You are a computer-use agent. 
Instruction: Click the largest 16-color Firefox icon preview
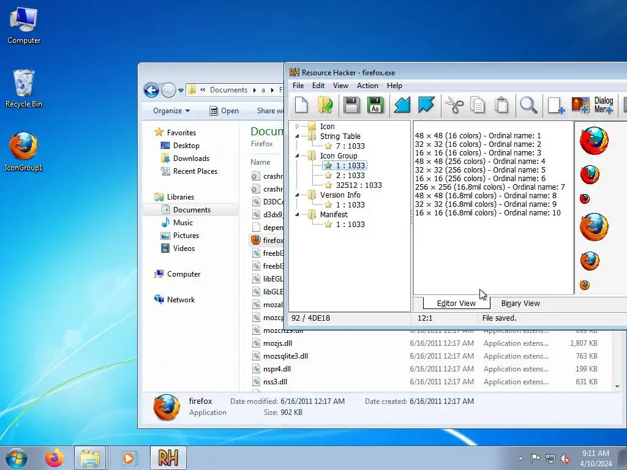point(594,141)
